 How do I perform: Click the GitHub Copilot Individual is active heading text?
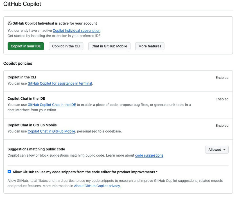pos(55,23)
